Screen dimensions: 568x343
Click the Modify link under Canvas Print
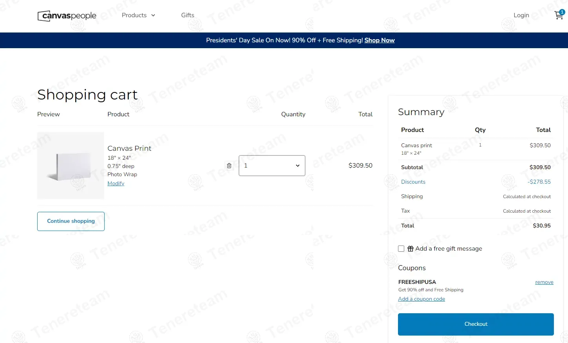pyautogui.click(x=116, y=184)
